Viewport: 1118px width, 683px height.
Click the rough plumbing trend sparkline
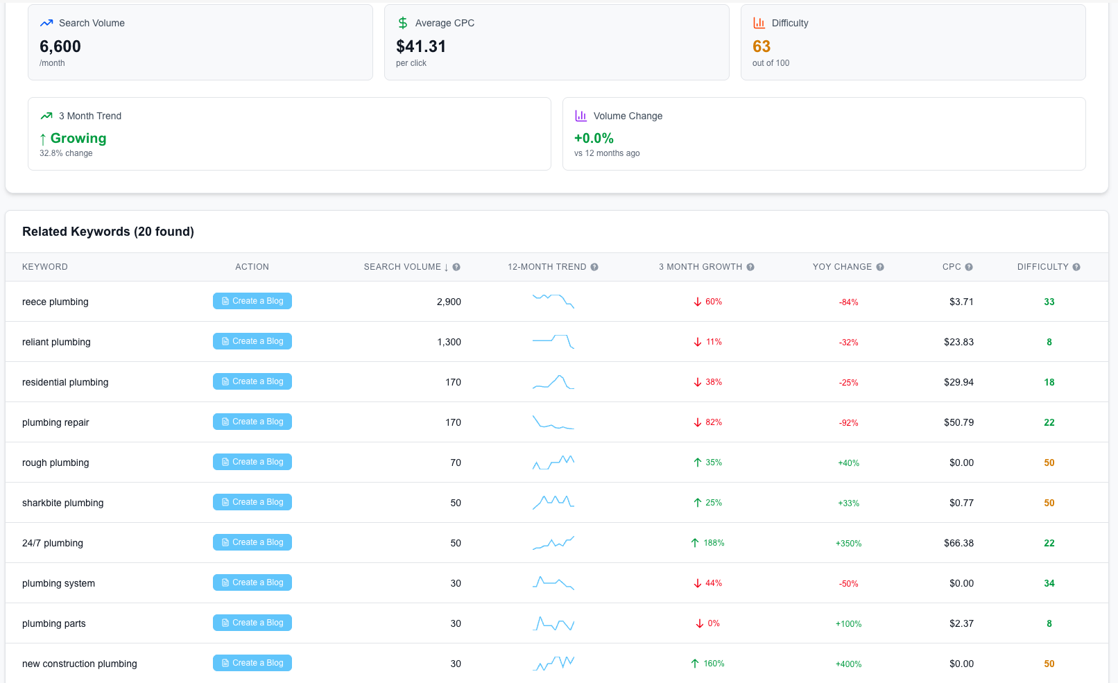[x=553, y=462]
